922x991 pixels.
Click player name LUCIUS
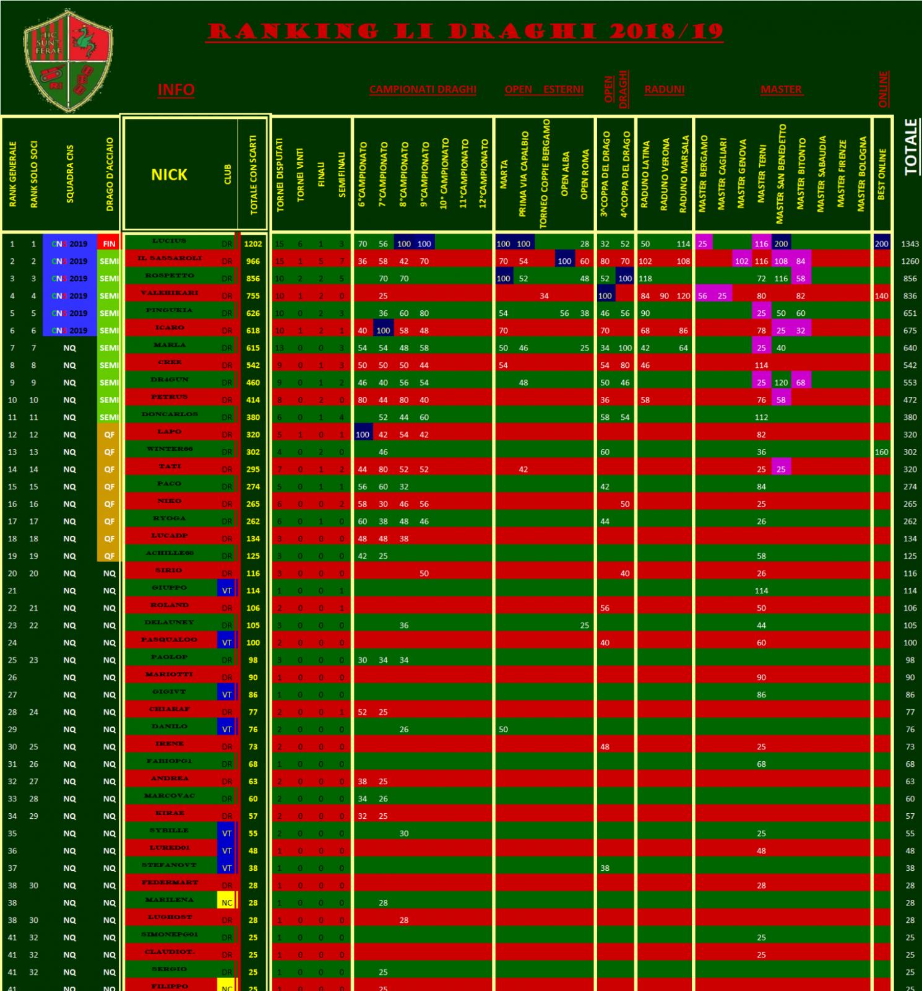(169, 241)
